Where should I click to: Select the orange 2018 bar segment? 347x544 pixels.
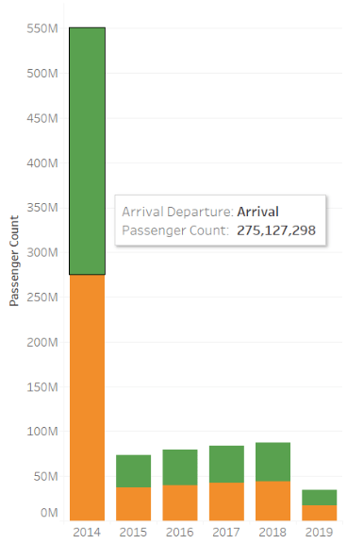click(x=273, y=501)
